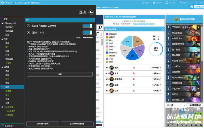
Task: Collapse the 墓地 1.8.3 plugin details
Action: (x=28, y=32)
